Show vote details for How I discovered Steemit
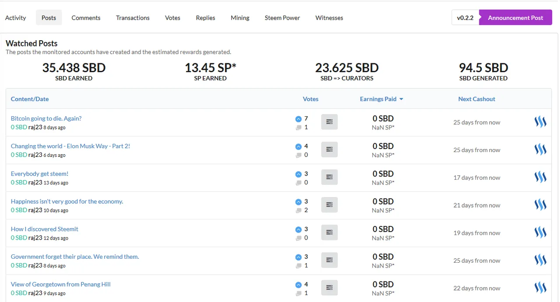Viewport: 560px width, 302px height. point(329,232)
